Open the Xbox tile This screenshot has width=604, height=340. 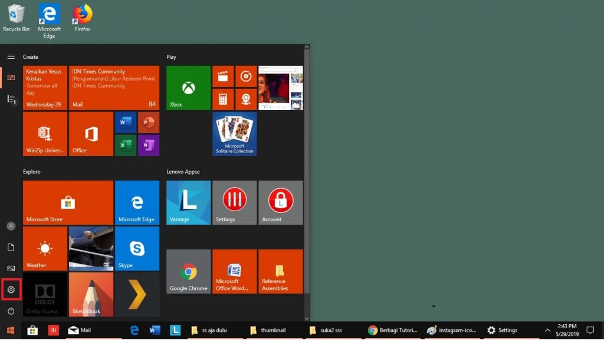coord(188,88)
